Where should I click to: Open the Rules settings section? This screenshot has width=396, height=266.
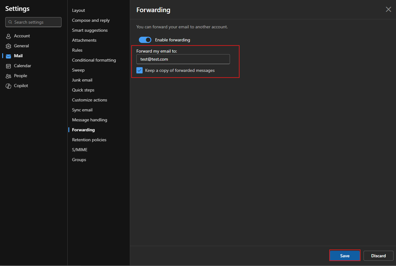77,50
